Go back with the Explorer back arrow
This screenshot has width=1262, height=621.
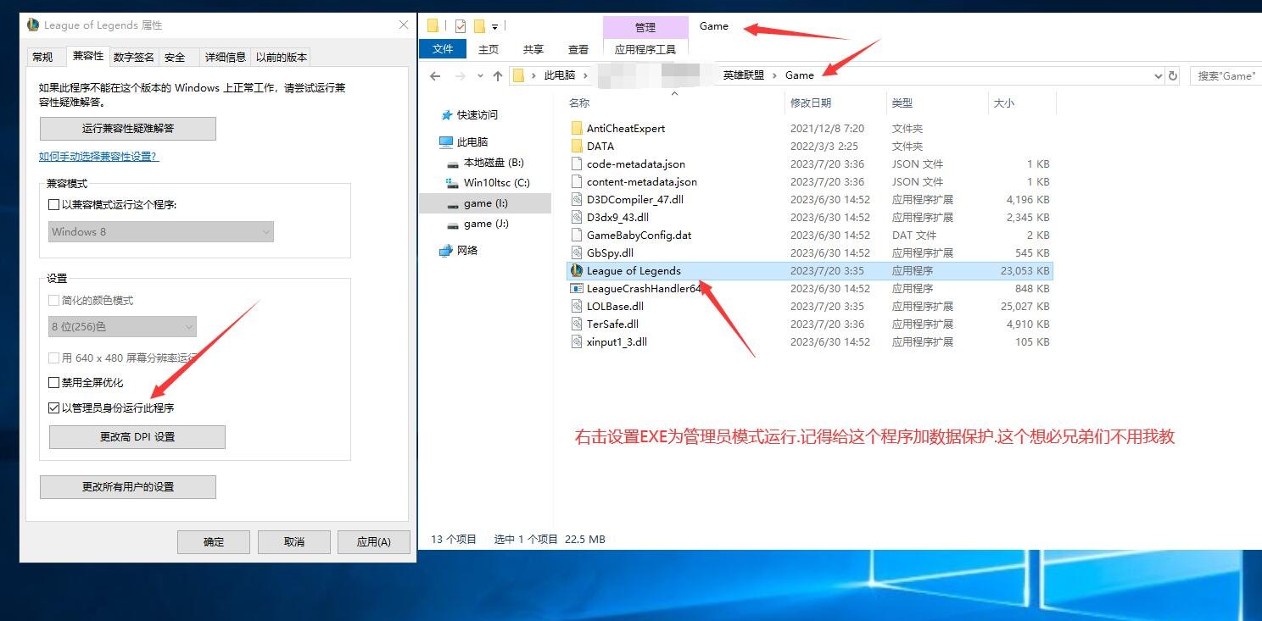pos(435,75)
